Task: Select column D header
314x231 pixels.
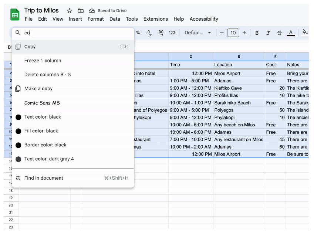Action: [x=191, y=57]
